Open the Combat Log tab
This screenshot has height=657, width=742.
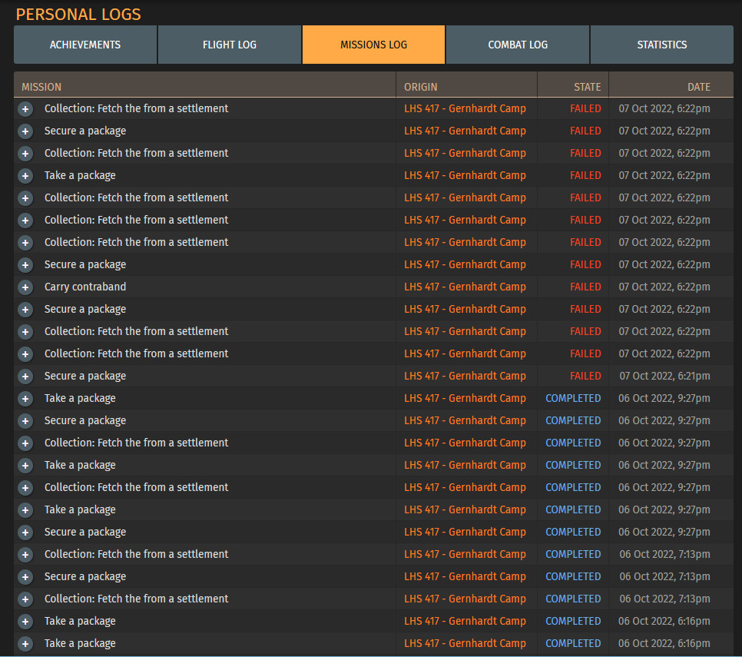tap(518, 45)
